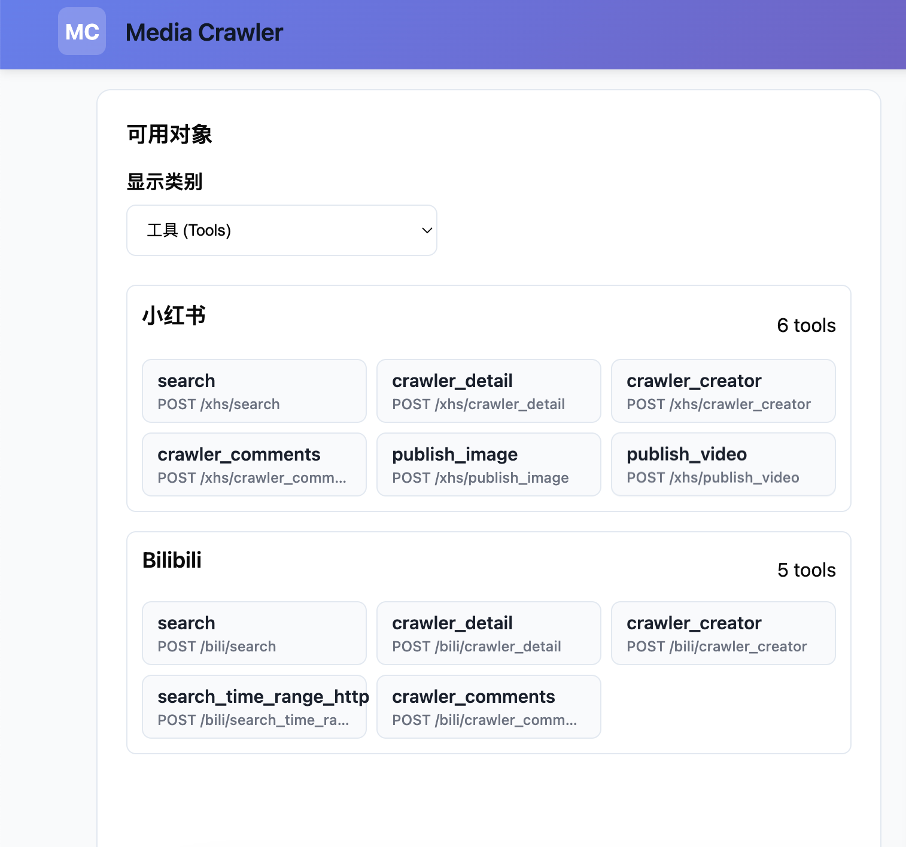This screenshot has height=847, width=906.
Task: Click the 5 tools count label
Action: (807, 570)
